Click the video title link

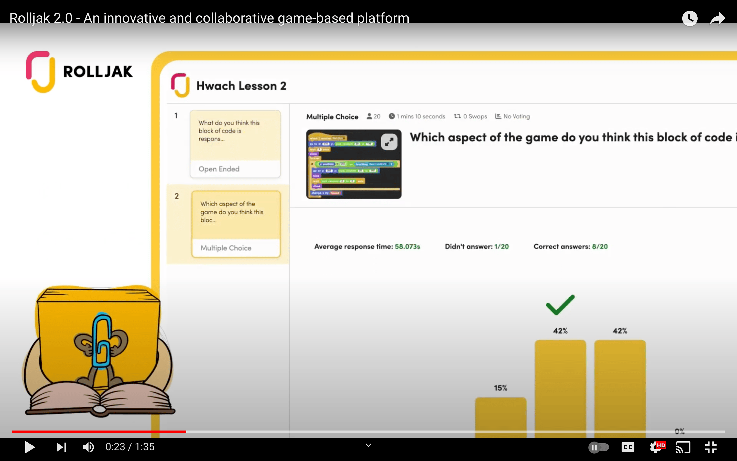click(x=209, y=18)
